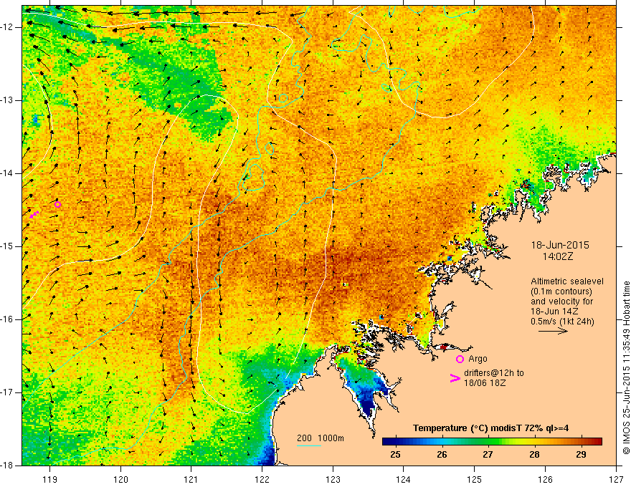Image resolution: width=631 pixels, height=487 pixels.
Task: Click the latitude axis label '-16'
Action: 7,319
